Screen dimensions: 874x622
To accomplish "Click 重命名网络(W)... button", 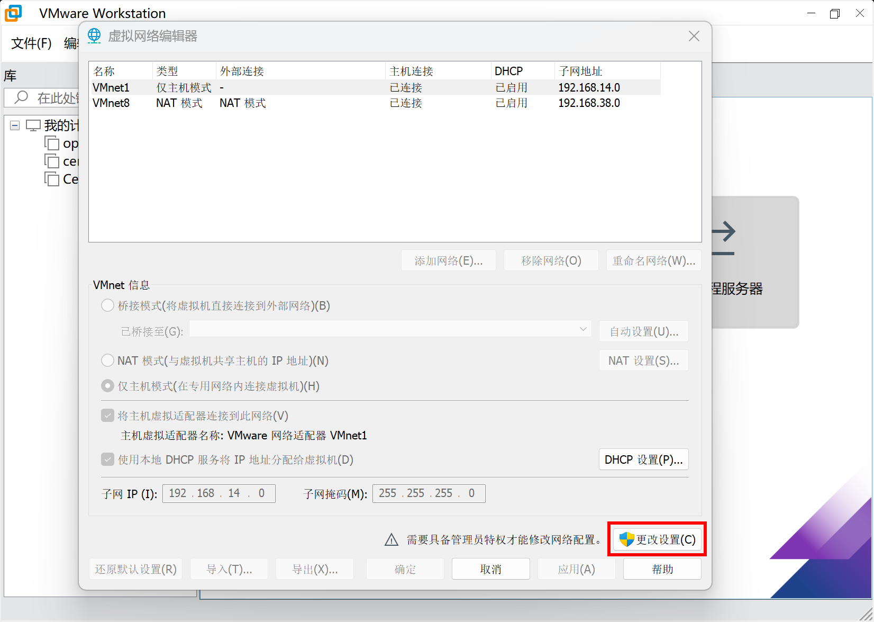I will pyautogui.click(x=654, y=260).
